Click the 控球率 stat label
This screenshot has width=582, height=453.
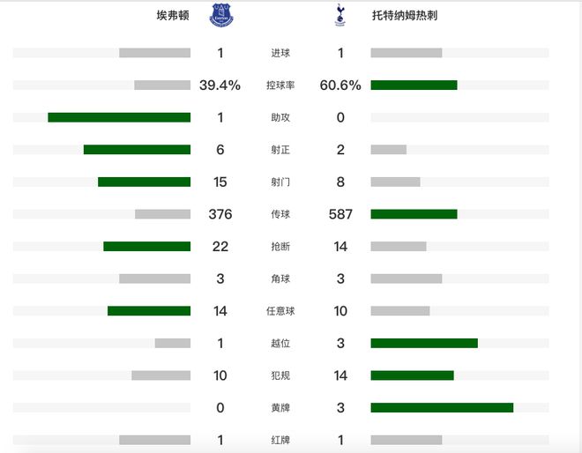point(280,85)
